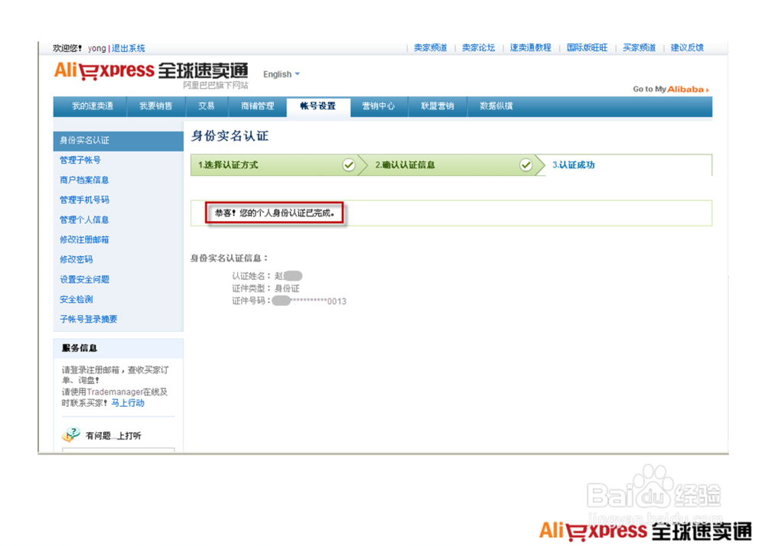This screenshot has height=546, width=765.
Task: Select 身份实名认证 in sidebar
Action: 118,141
